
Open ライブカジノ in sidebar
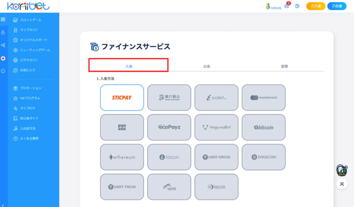coord(25,30)
